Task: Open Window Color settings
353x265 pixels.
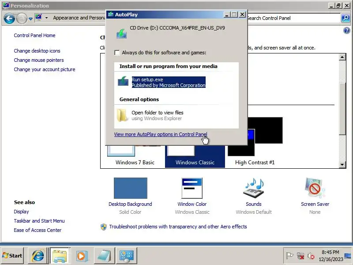Action: tap(192, 195)
